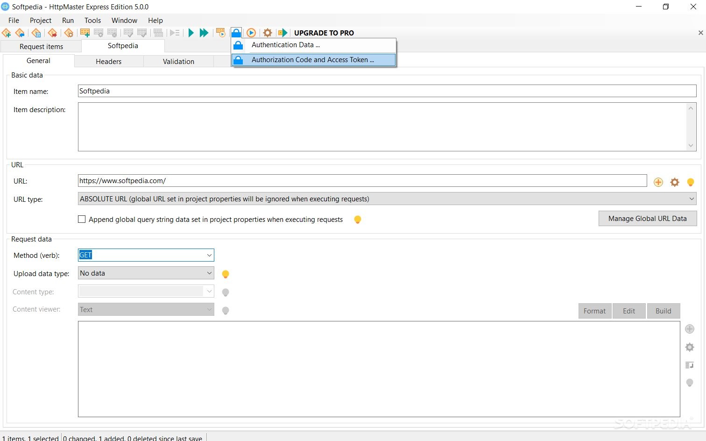Choose Authorization Code and Access Token entry
This screenshot has width=706, height=441.
click(314, 60)
